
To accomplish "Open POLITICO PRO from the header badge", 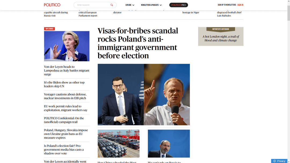I will coord(178,5).
